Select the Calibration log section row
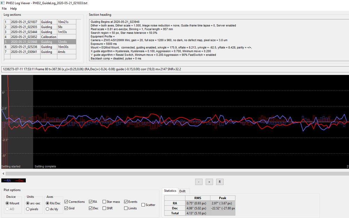This screenshot has height=218, width=349. click(x=40, y=37)
